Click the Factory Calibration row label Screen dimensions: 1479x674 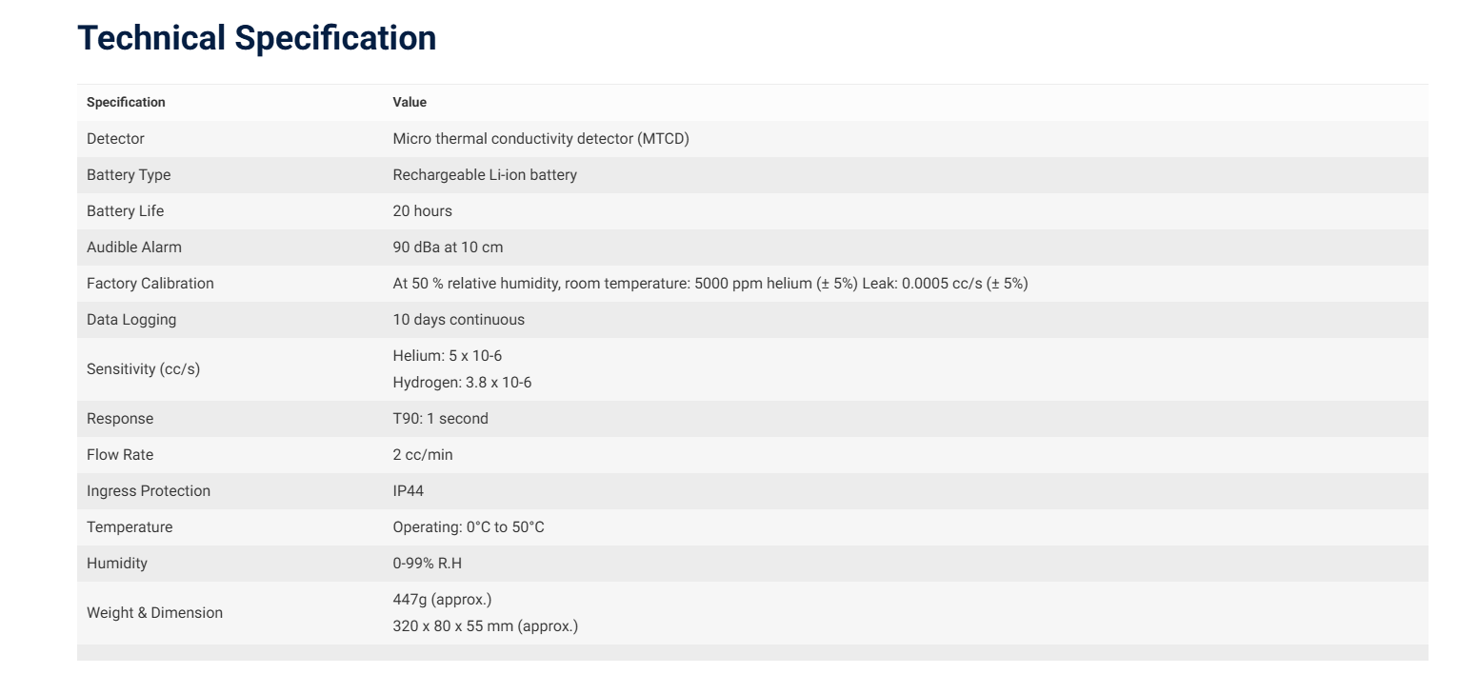pos(150,284)
